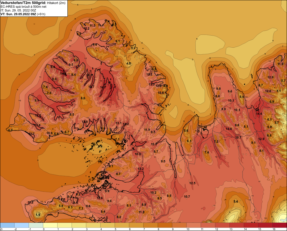
Task: Click the 1.6 temperature value
Action: (38, 215)
